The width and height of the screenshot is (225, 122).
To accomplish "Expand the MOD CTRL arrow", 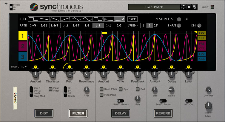I will click(26, 67).
